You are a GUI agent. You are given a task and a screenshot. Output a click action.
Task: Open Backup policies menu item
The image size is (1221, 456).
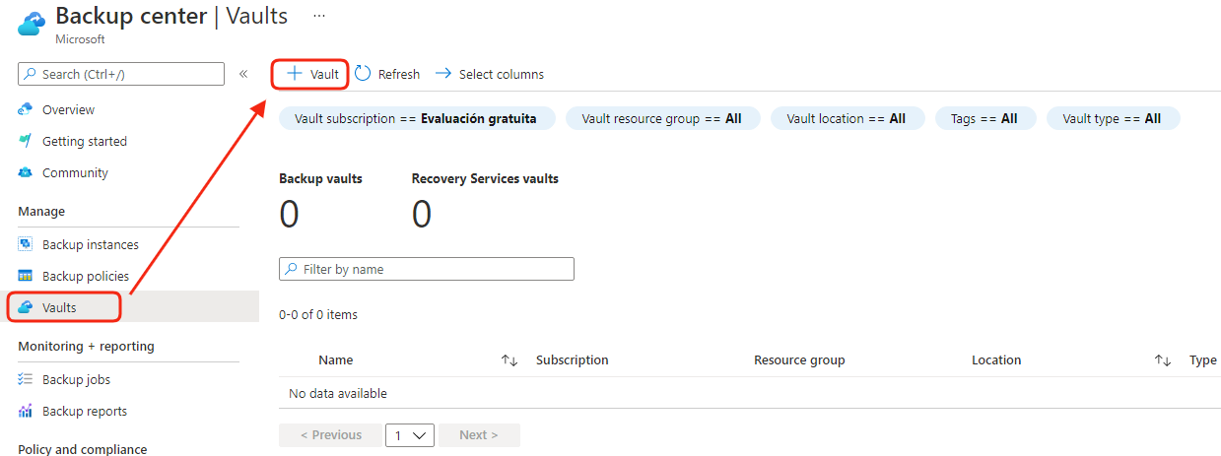86,276
